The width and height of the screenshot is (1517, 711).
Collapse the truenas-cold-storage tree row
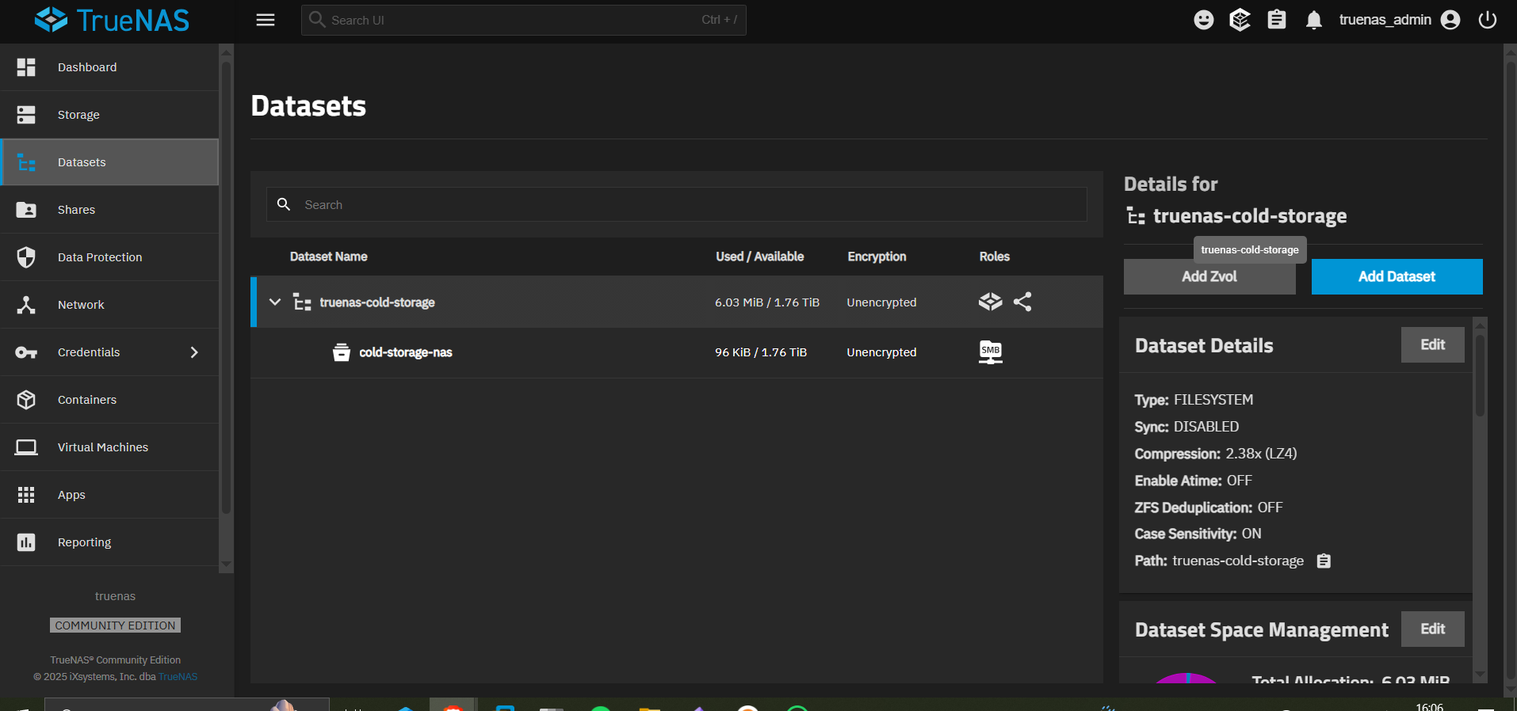[275, 302]
